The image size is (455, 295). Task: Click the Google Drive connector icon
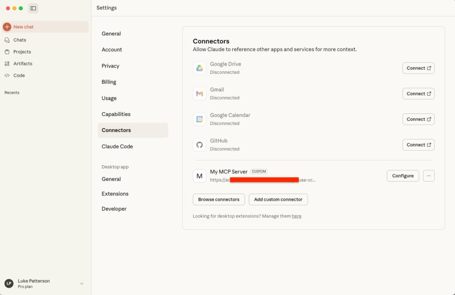200,68
